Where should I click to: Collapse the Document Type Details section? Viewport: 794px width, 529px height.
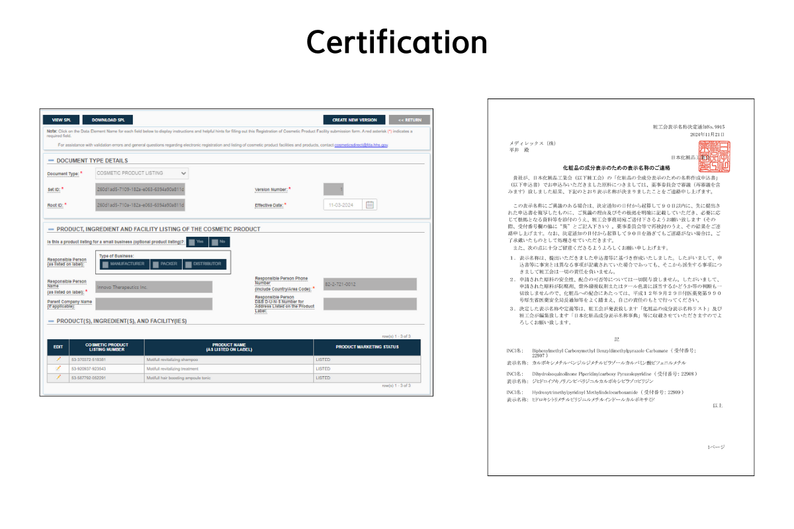point(51,160)
